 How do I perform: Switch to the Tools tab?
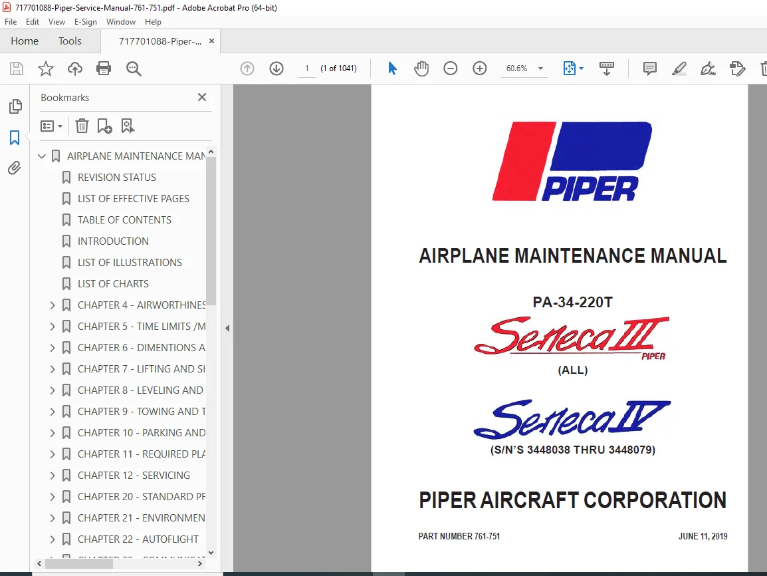pos(70,41)
